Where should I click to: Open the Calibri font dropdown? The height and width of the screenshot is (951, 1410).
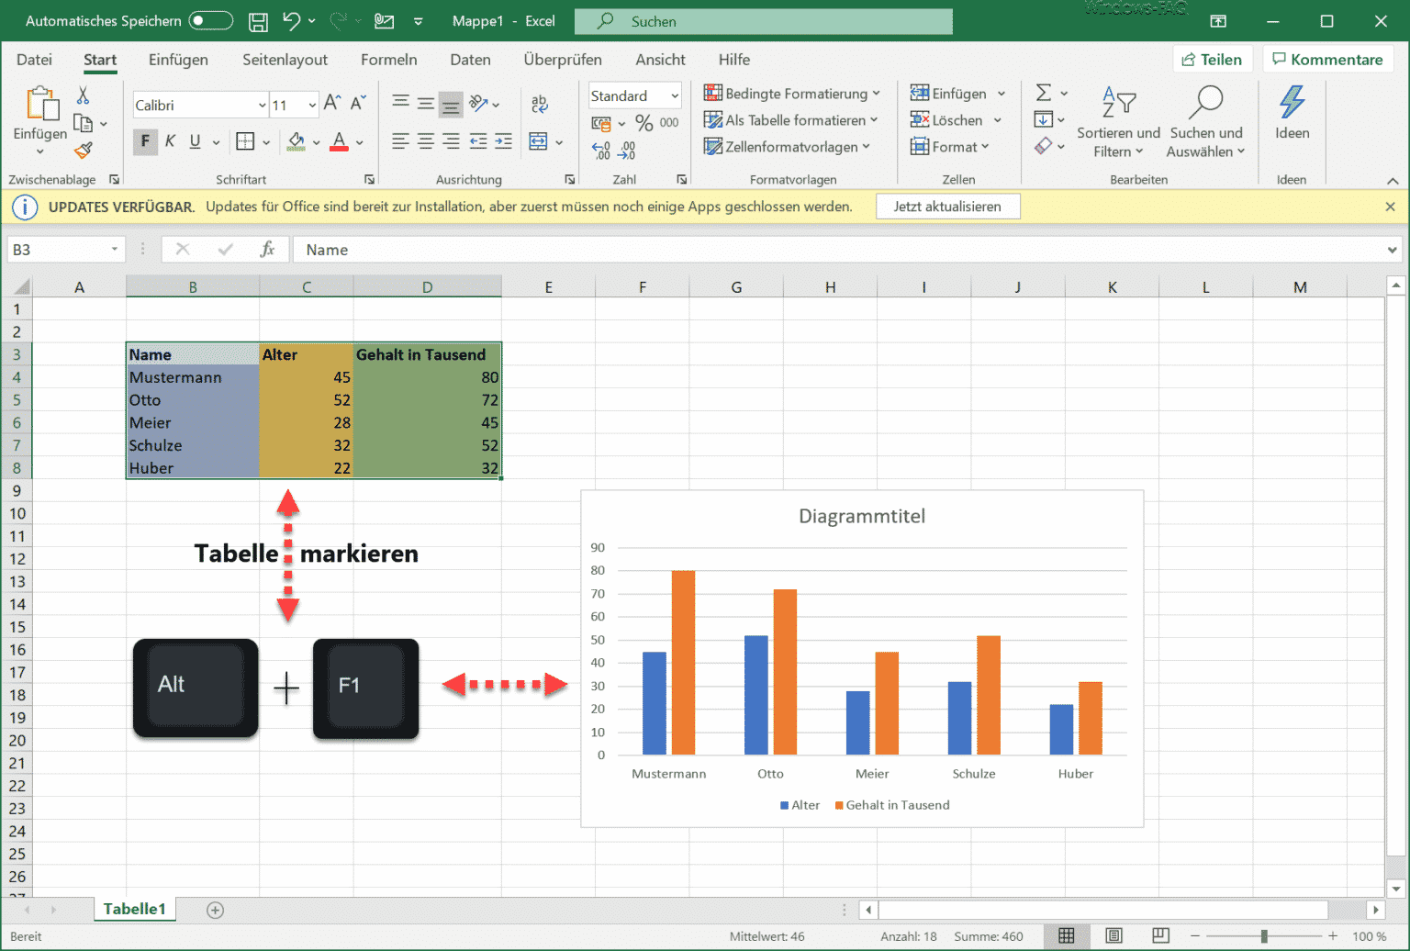pyautogui.click(x=262, y=106)
